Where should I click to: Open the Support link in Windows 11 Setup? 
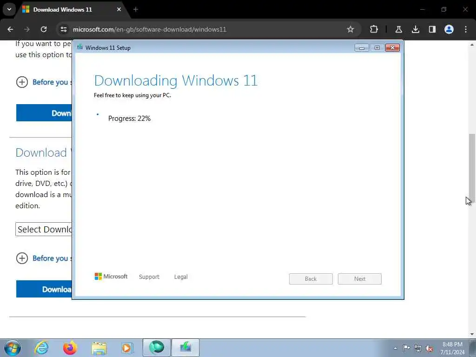(x=149, y=277)
